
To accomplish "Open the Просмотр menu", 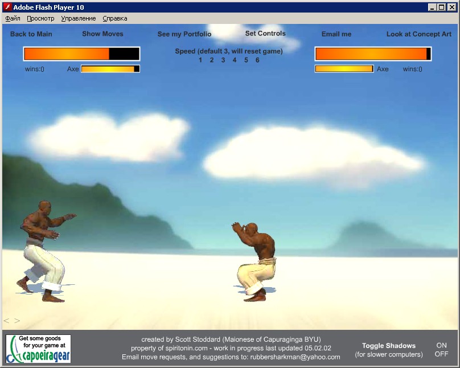I will (x=40, y=18).
